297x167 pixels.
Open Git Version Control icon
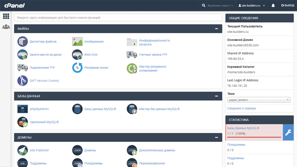(x=23, y=81)
